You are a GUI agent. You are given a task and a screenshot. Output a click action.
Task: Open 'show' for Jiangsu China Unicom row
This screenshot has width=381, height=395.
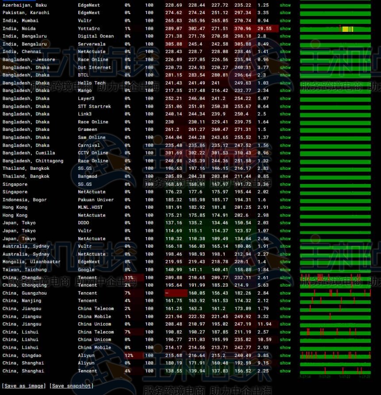[x=285, y=324]
